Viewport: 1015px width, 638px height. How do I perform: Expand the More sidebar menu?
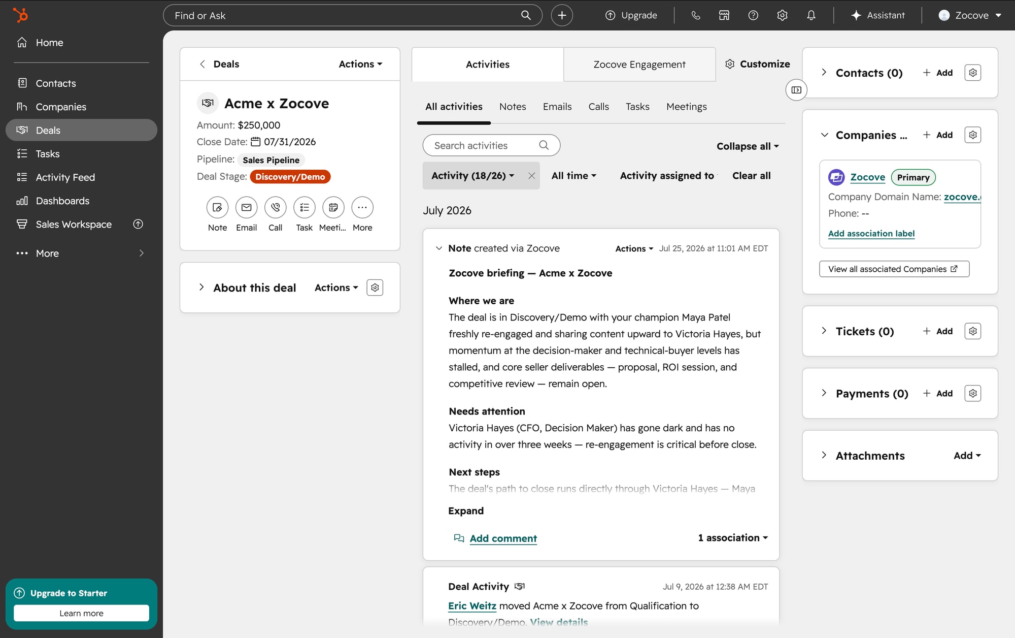coord(81,253)
